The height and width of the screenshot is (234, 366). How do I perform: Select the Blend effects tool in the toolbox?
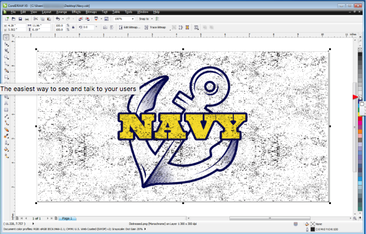(x=6, y=129)
